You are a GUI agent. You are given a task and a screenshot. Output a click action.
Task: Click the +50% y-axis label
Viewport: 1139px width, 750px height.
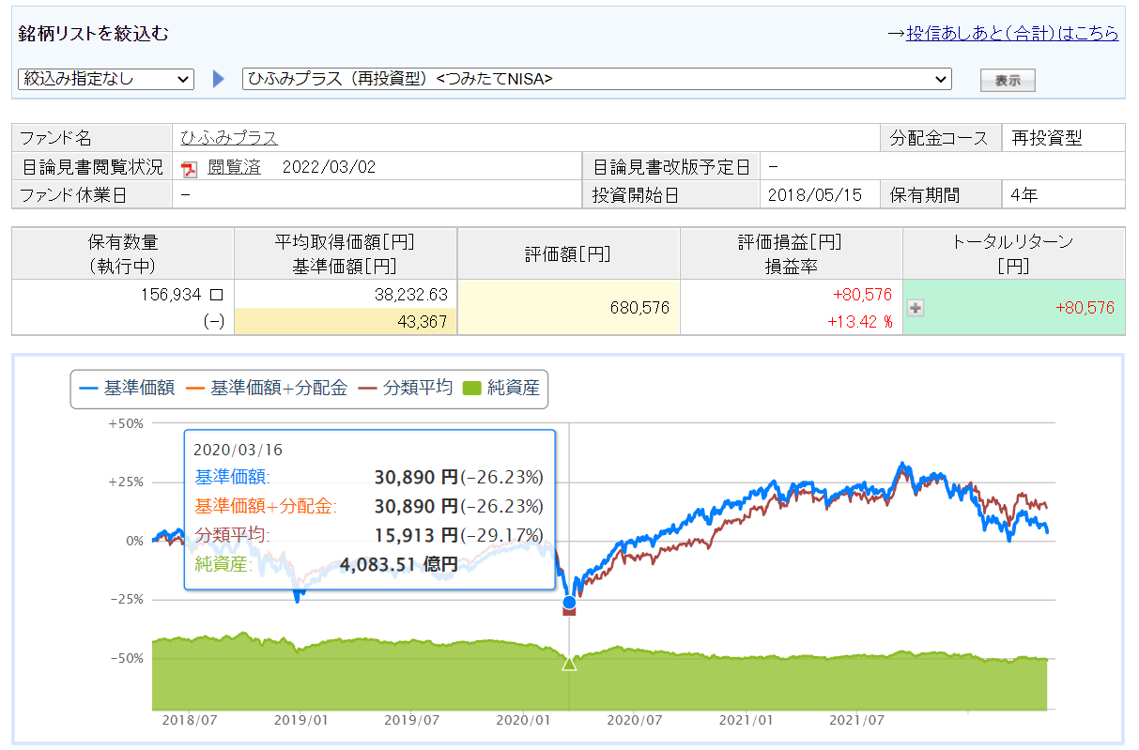point(125,423)
